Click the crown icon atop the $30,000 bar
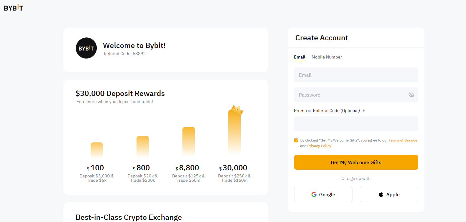466x222 pixels. [237, 110]
